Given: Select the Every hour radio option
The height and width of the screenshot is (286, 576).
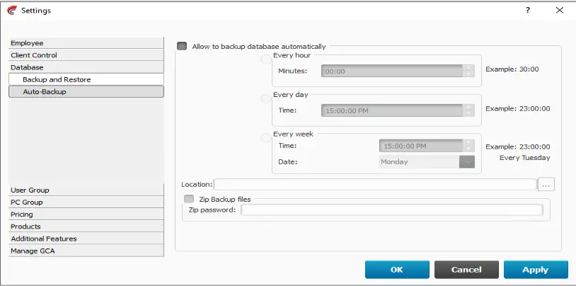Looking at the screenshot, I should 266,59.
